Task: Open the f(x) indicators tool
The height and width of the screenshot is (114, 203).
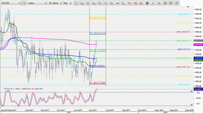Action: [x=129, y=3]
